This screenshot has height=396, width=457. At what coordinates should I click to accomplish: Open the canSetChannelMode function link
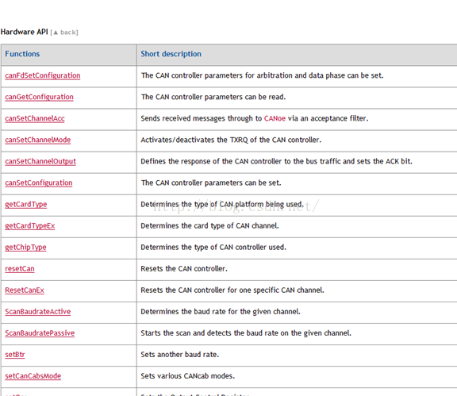(x=37, y=140)
